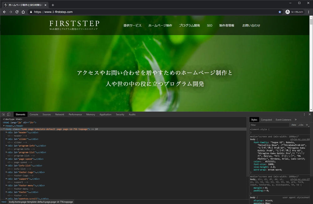
Task: Click the Styles Filter input
Action: tap(269, 125)
